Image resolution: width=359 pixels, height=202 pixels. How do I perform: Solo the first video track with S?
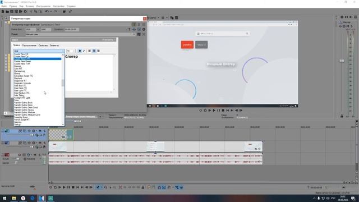[44, 131]
